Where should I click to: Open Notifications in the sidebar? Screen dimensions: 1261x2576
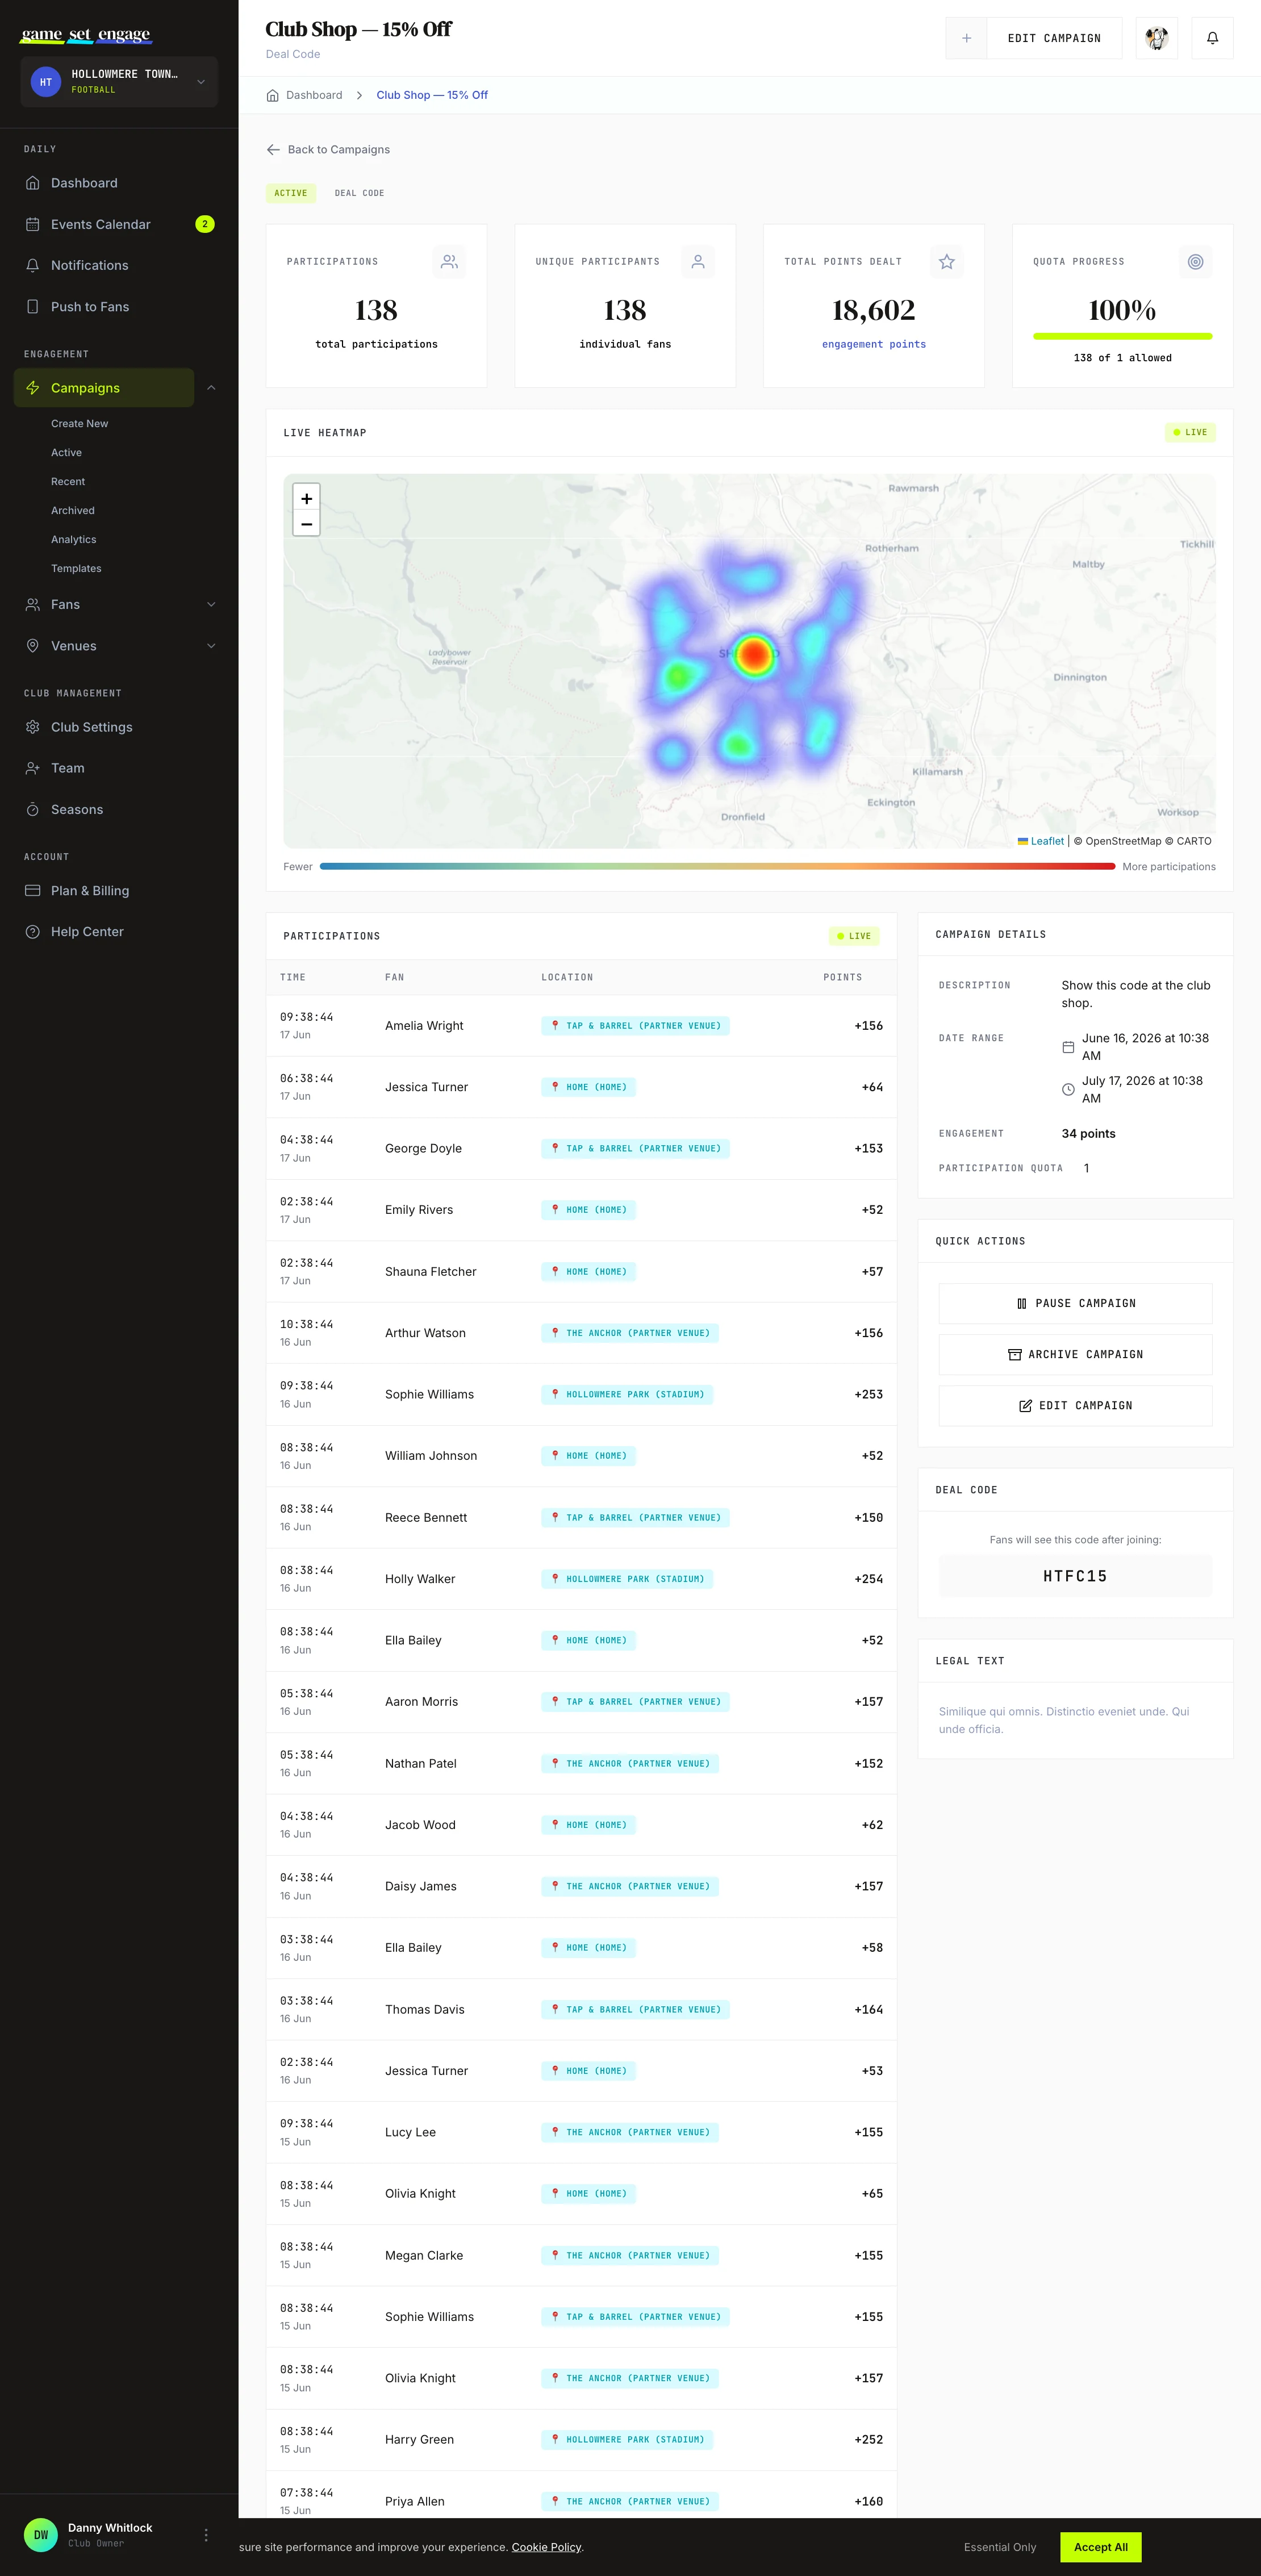point(118,265)
